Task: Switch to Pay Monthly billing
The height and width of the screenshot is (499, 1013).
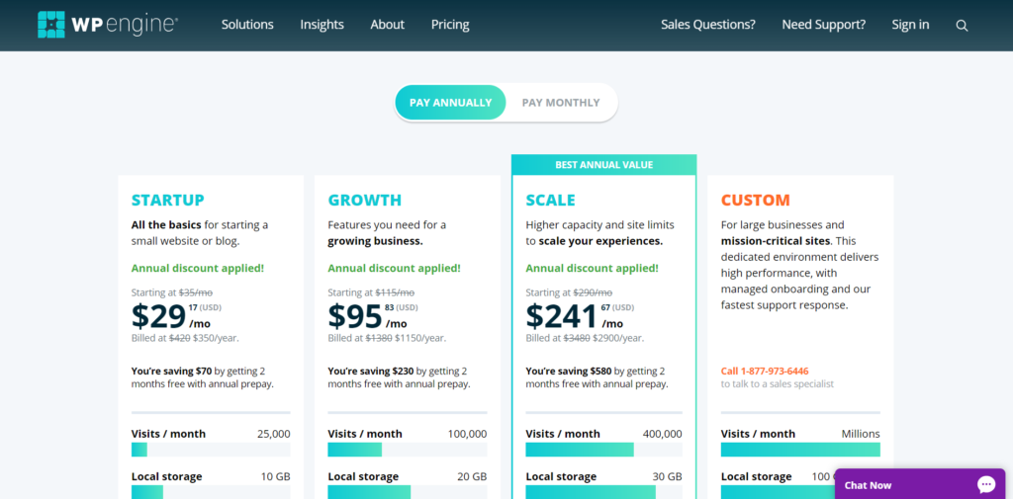Action: tap(561, 103)
